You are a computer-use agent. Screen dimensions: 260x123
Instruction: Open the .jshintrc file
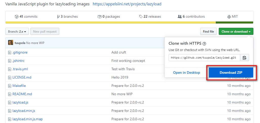pos(18,61)
